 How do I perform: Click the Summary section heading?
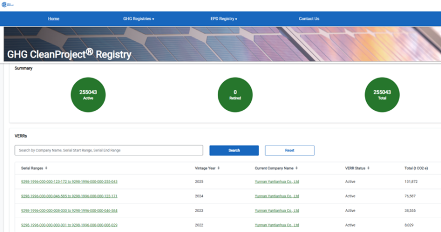click(23, 68)
